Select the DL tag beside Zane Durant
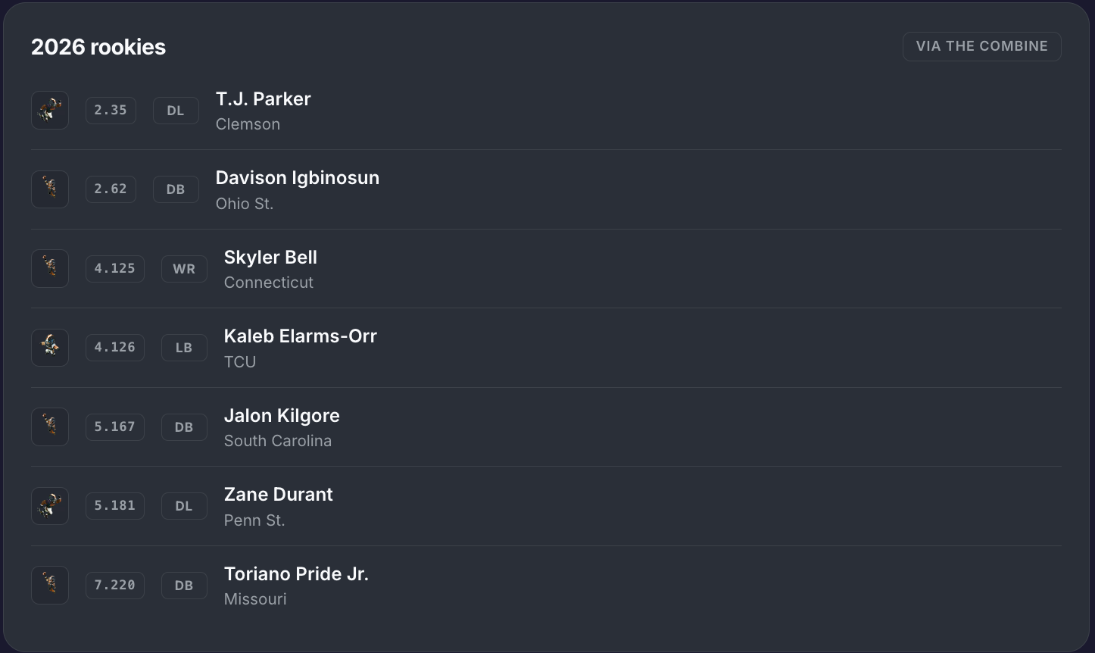 [x=184, y=506]
